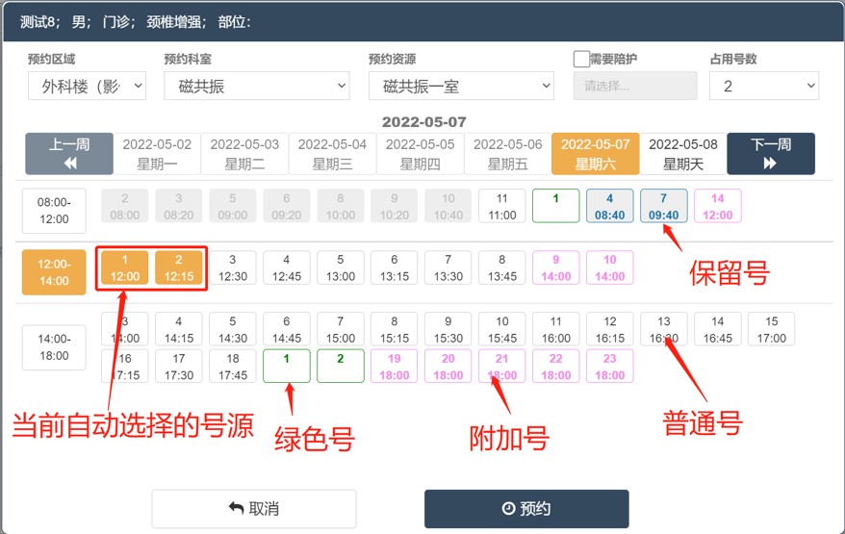The image size is (845, 534).
Task: Select normal slot 5 at 13:00
Action: click(x=341, y=267)
